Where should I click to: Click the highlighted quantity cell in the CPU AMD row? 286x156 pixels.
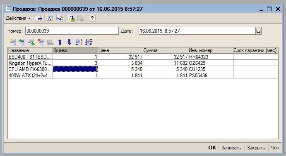(x=75, y=69)
